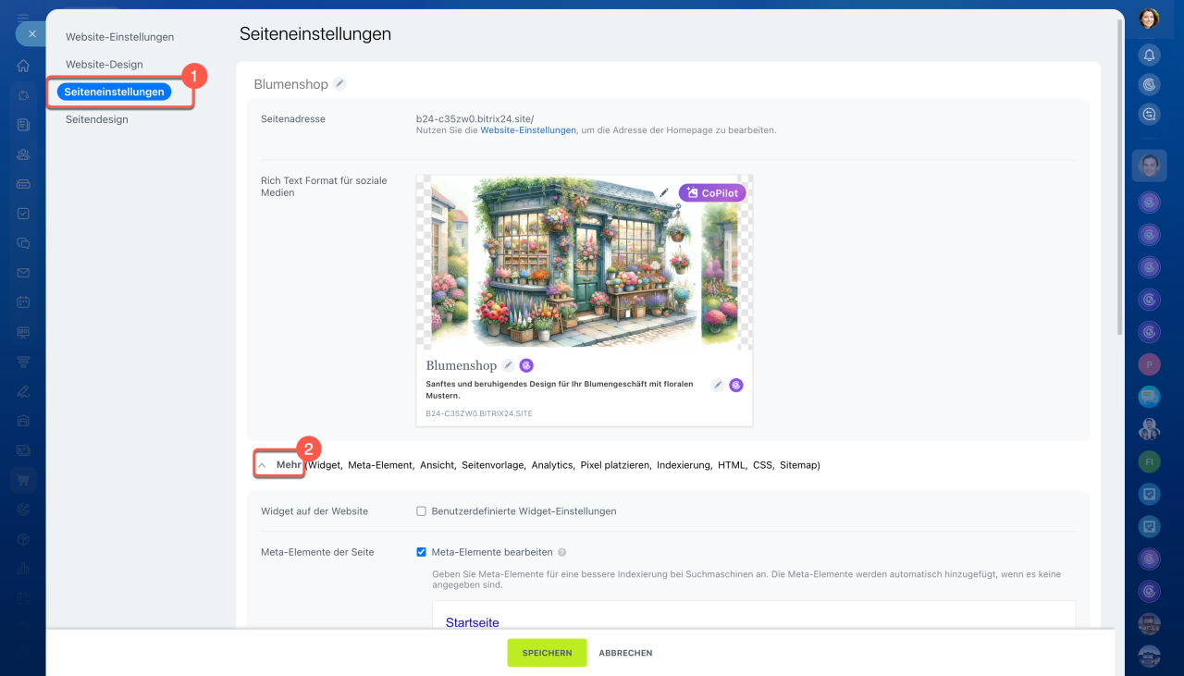Screen dimensions: 1184x676
Task: Jump to the CSS section link
Action: pos(762,465)
